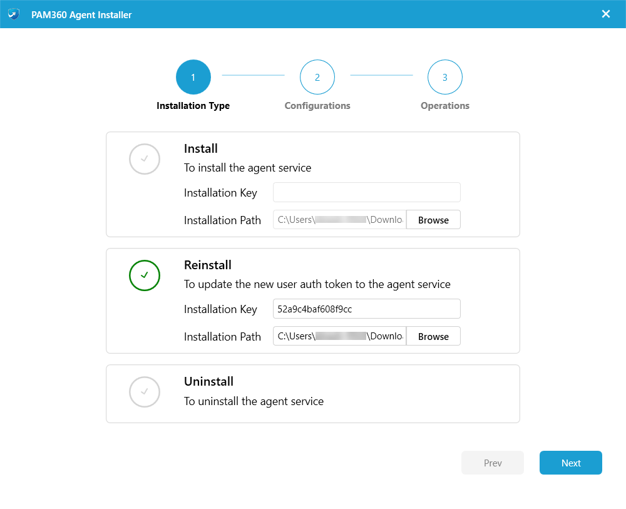Close the PAM360 Agent Installer window
Screen dimensions: 626x509
click(606, 14)
